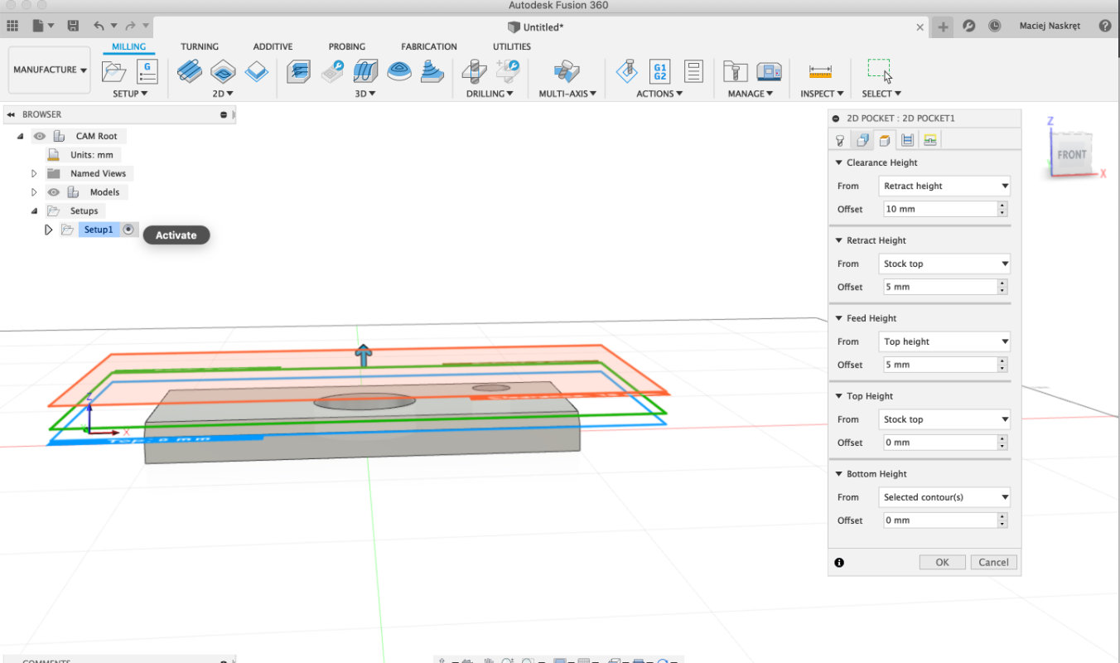Select the 2D Pocket tool icon
This screenshot has height=663, width=1120.
pyautogui.click(x=224, y=71)
